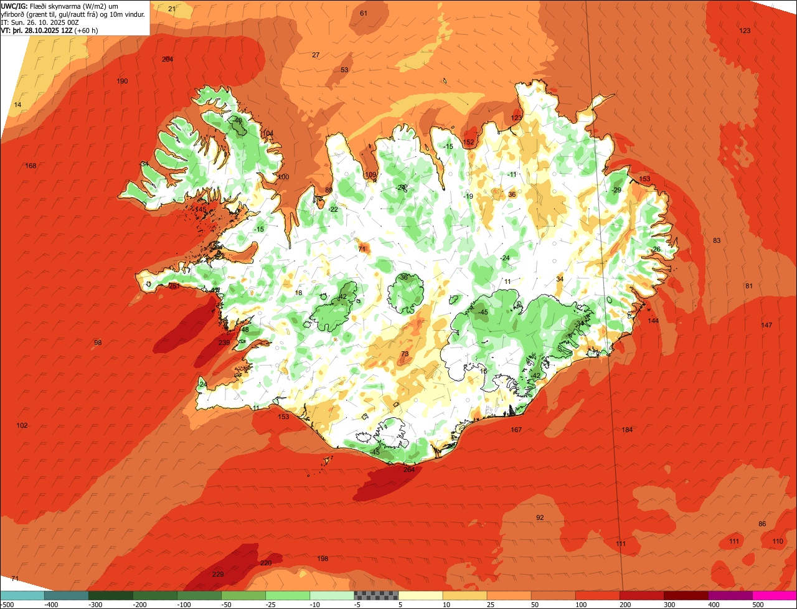
Task: Click the map value '144'
Action: (653, 321)
